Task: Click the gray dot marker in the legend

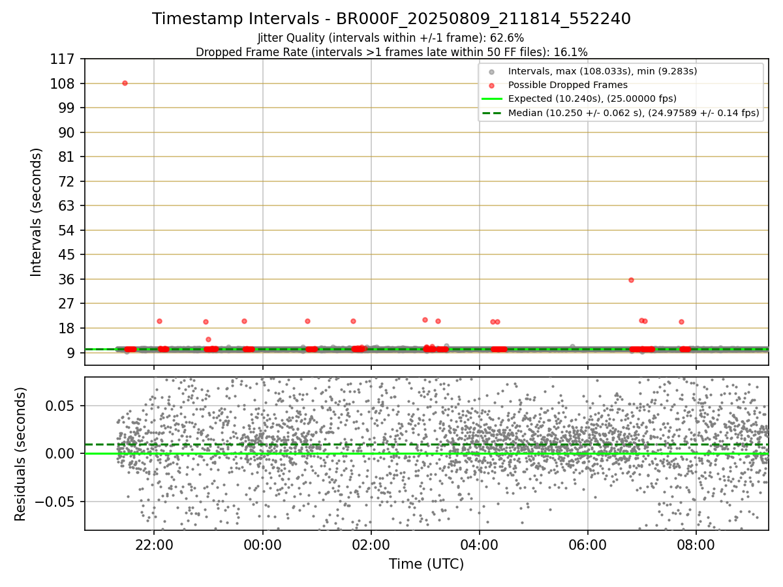Action: point(491,72)
